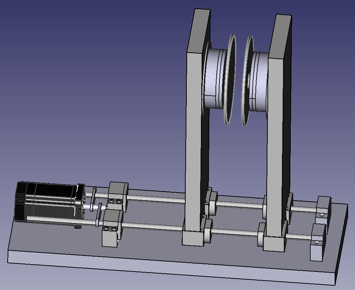Viewport: 355px width, 290px height.
Task: Click the motor shaft coupling
Action: click(95, 207)
